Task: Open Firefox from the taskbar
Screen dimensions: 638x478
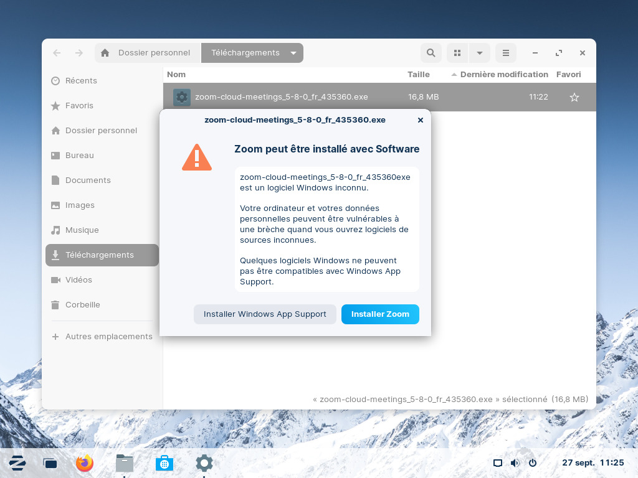Action: (x=85, y=463)
